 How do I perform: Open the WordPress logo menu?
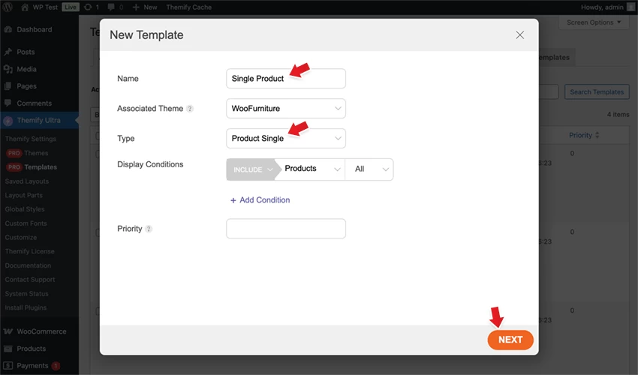point(8,7)
